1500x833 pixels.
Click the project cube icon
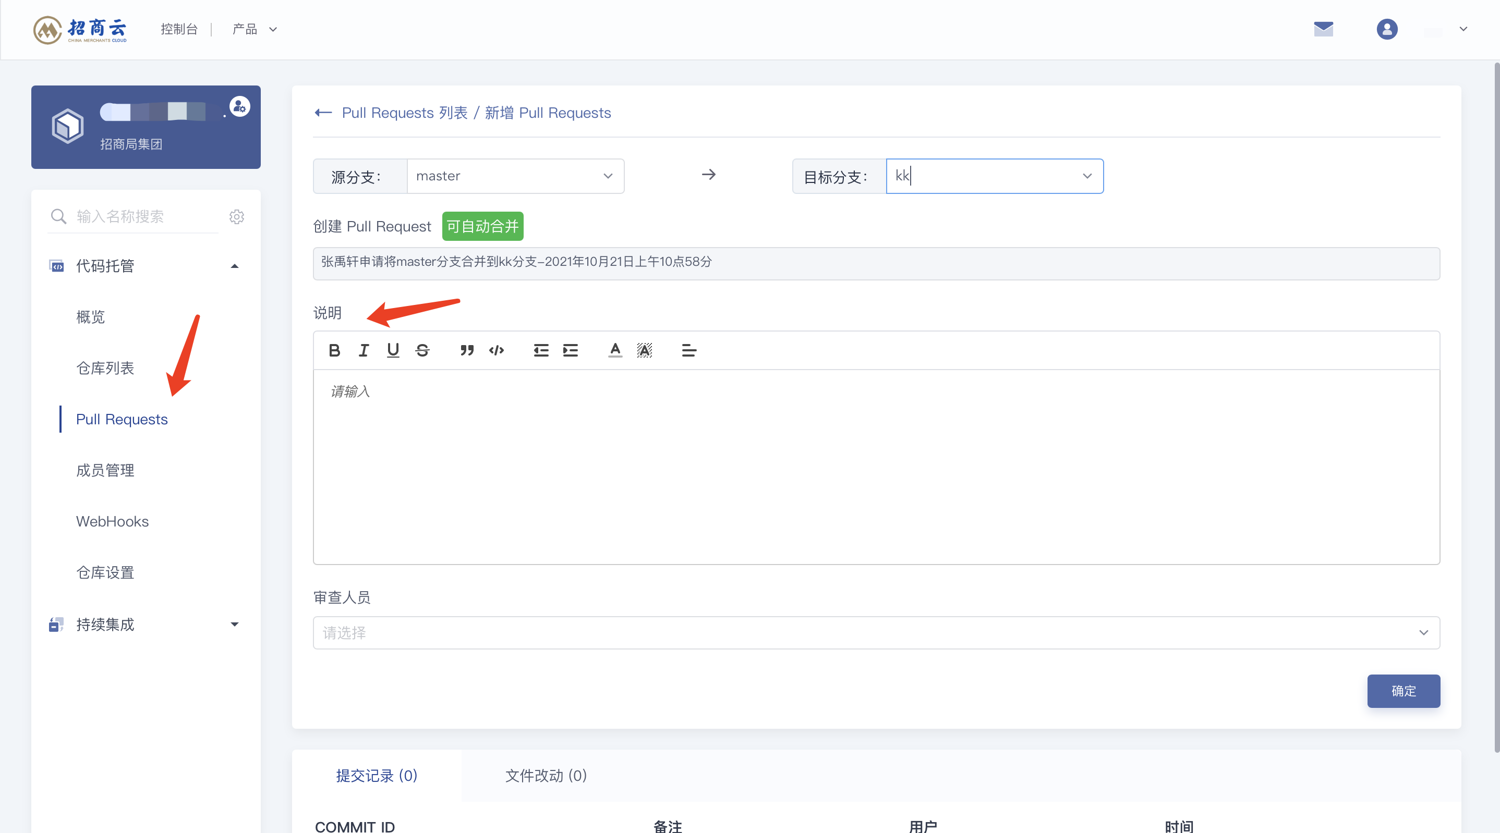(68, 126)
